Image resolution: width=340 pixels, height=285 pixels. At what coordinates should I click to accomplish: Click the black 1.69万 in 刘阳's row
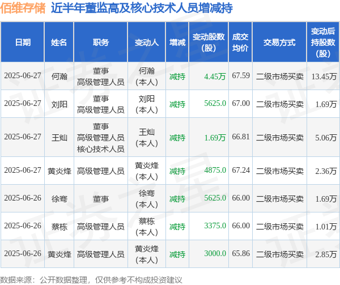tap(326, 104)
